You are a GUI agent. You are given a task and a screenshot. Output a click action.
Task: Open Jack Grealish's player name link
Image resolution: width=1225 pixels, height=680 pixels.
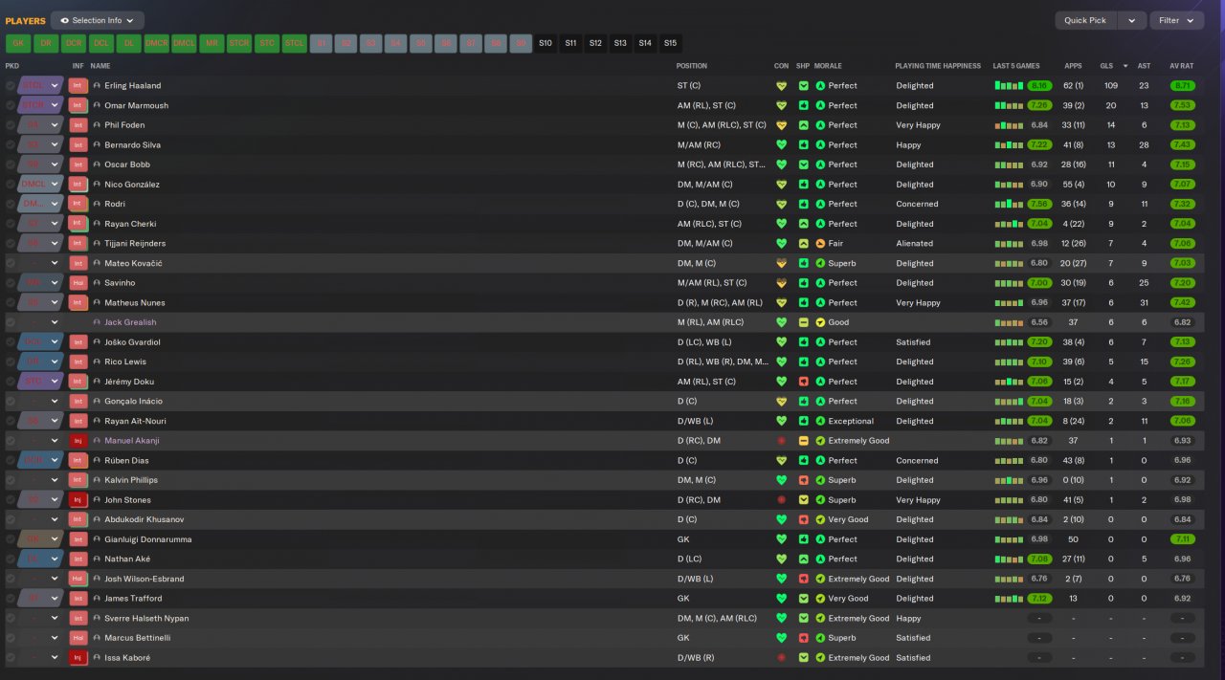tap(130, 322)
